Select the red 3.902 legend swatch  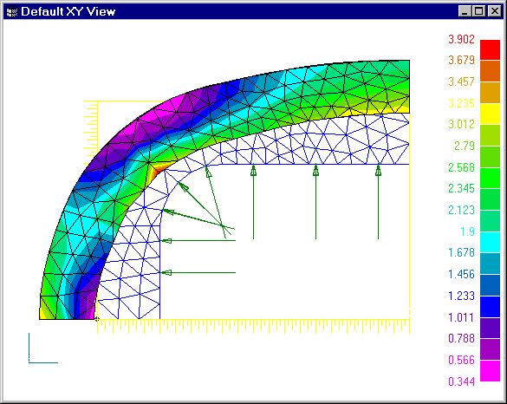click(490, 49)
